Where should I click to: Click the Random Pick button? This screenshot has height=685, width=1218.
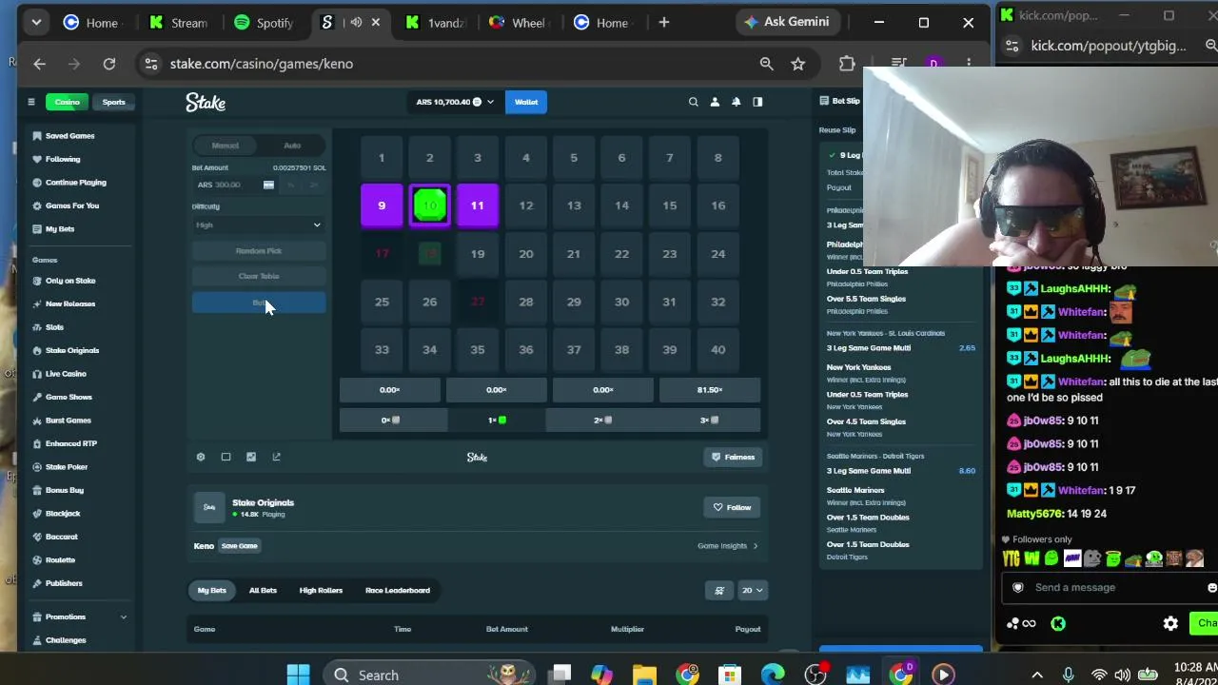[259, 251]
